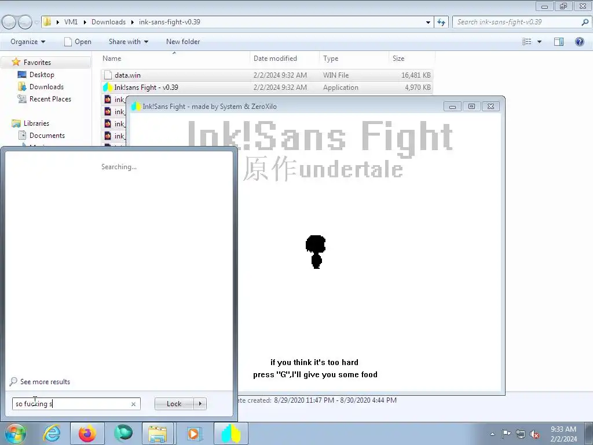The image size is (593, 445).
Task: Click the Favorites star icon
Action: pyautogui.click(x=16, y=62)
